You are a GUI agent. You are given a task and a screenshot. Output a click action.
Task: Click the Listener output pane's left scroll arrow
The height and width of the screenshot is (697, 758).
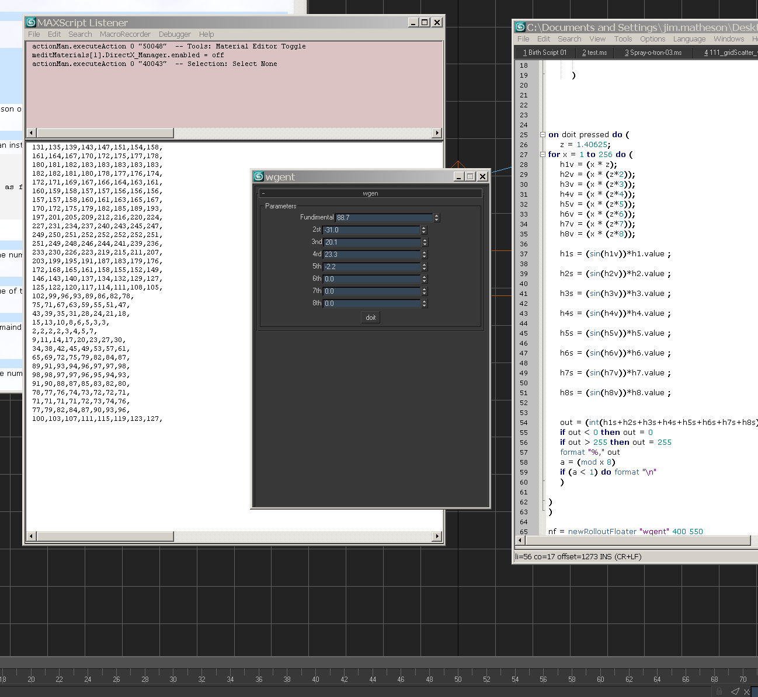tap(31, 536)
